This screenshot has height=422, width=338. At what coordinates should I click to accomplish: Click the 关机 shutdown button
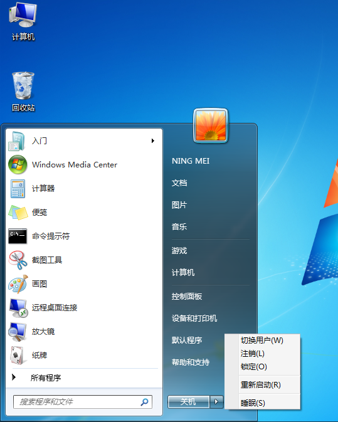(x=188, y=402)
